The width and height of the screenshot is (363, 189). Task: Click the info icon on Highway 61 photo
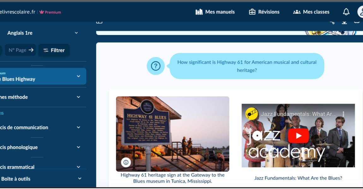tap(126, 162)
